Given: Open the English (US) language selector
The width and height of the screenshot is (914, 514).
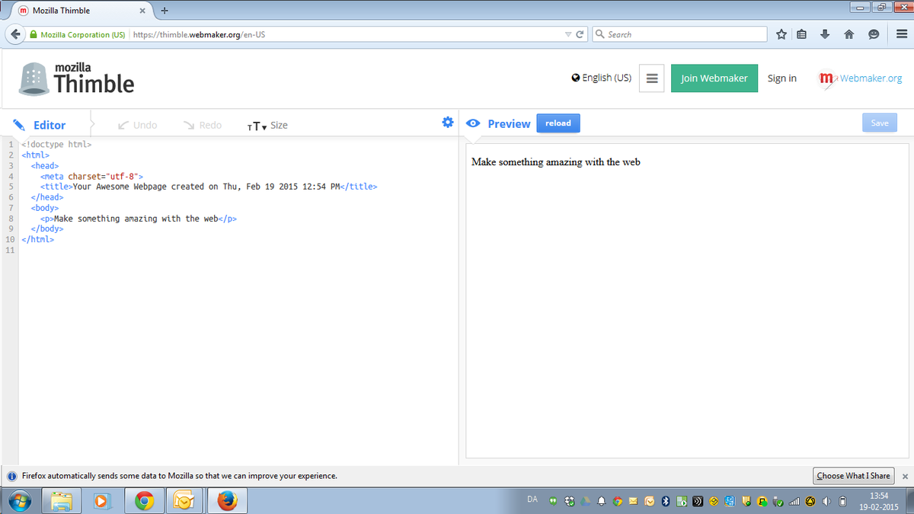Looking at the screenshot, I should pyautogui.click(x=601, y=78).
